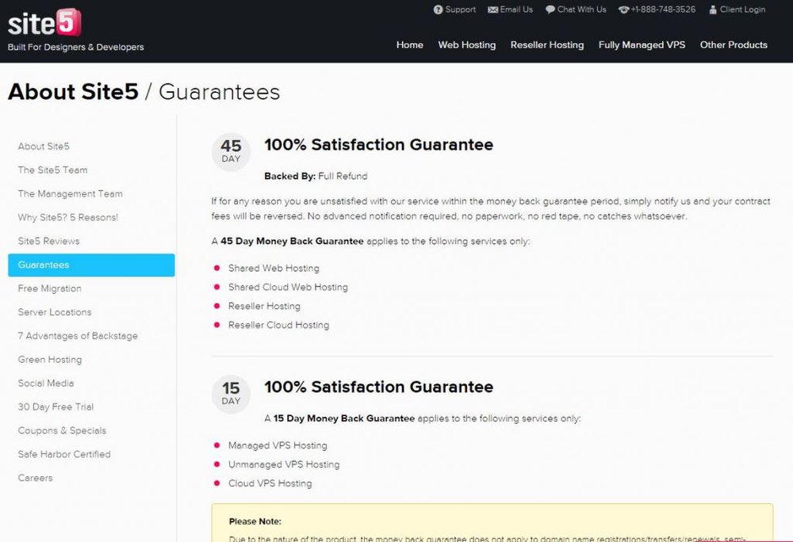793x542 pixels.
Task: Open the Reseller Hosting menu
Action: pos(546,45)
